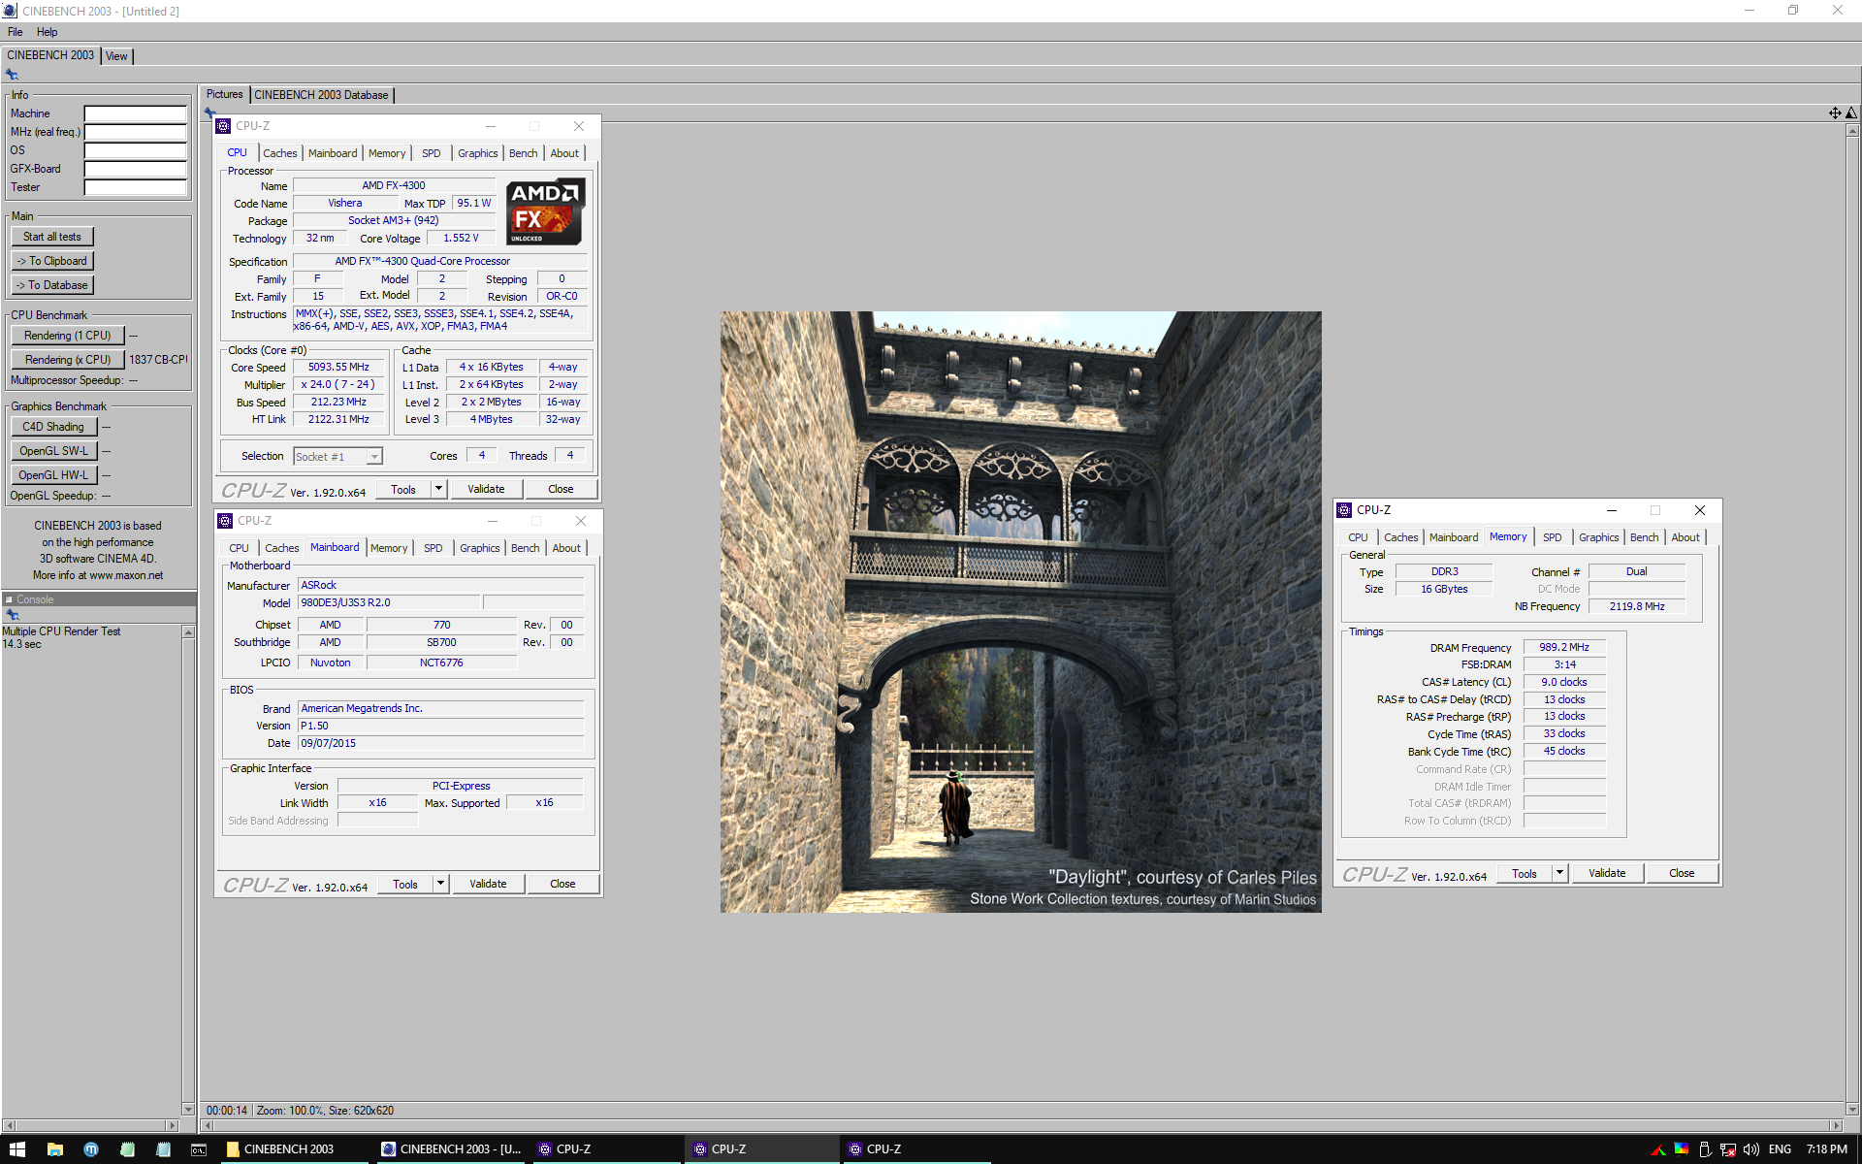This screenshot has width=1862, height=1164.
Task: Click the volume speaker tray icon
Action: click(x=1751, y=1149)
